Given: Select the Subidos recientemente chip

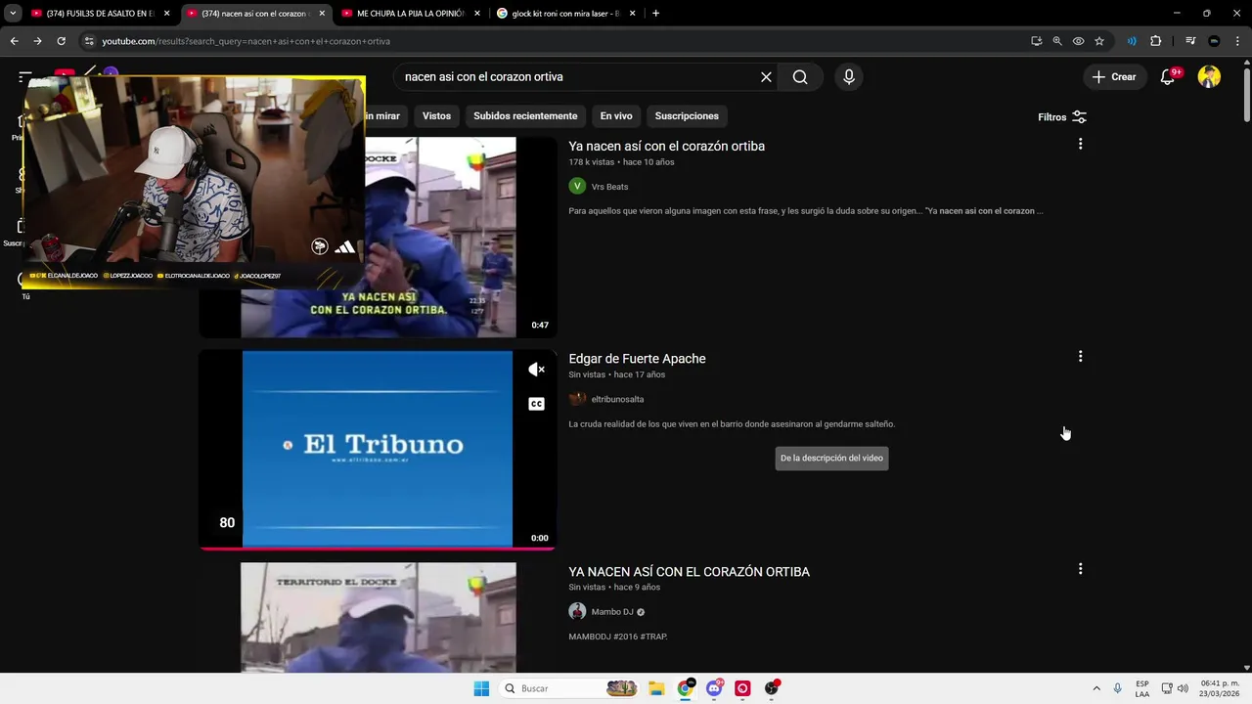Looking at the screenshot, I should point(525,116).
